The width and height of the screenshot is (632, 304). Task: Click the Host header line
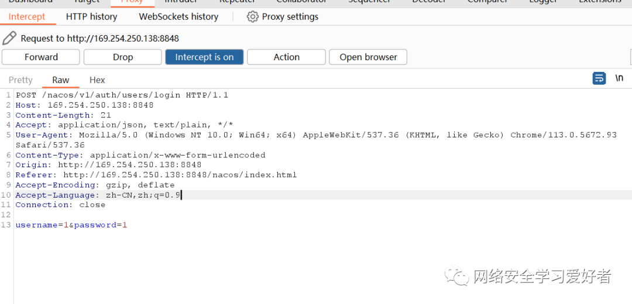point(84,105)
